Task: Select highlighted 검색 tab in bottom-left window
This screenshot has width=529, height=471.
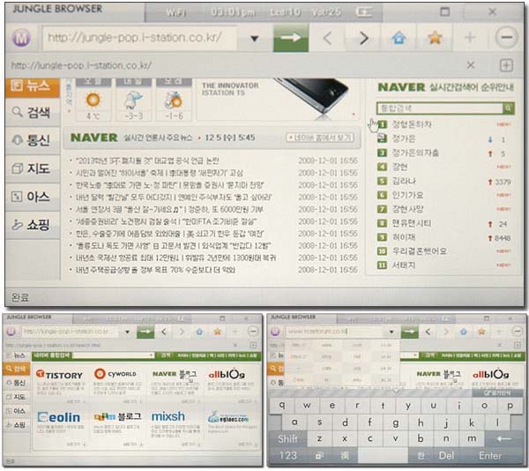Action: coord(17,370)
